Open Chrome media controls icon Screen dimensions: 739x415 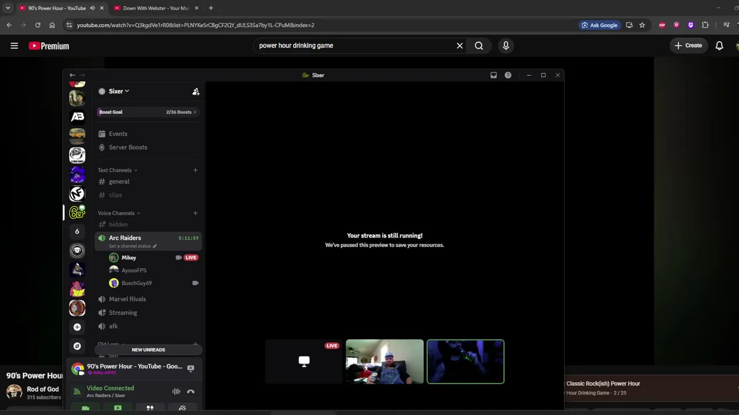coord(726,25)
